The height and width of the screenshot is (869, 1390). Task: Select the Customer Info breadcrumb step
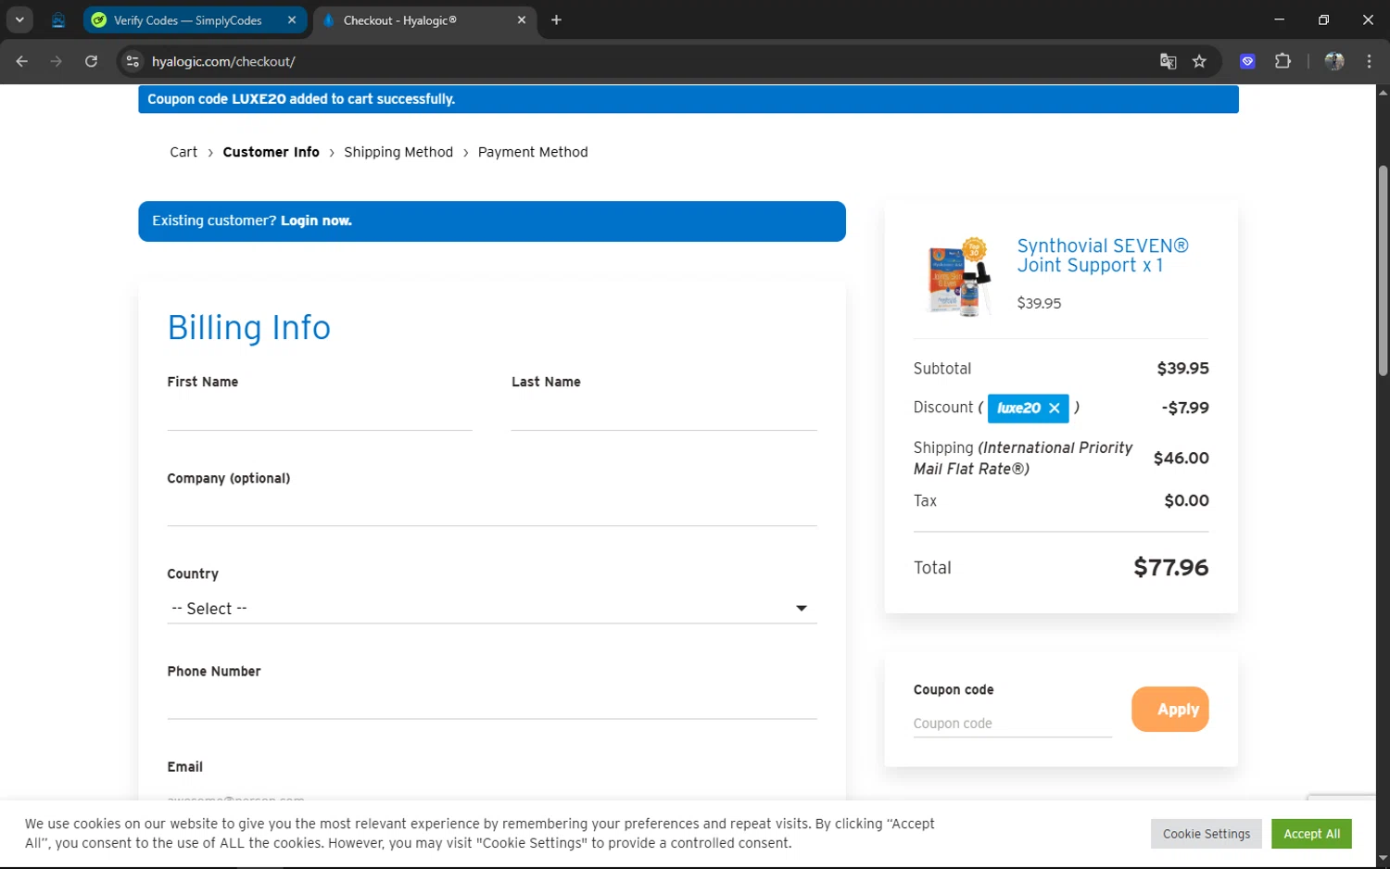[271, 152]
